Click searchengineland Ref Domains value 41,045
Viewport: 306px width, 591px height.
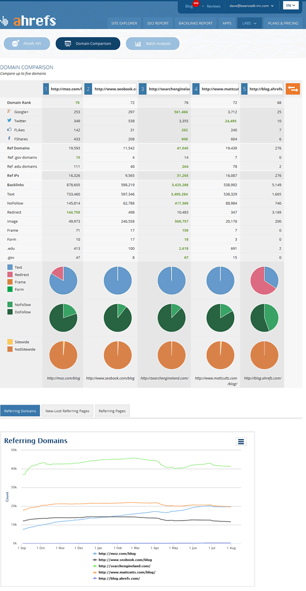pos(182,148)
